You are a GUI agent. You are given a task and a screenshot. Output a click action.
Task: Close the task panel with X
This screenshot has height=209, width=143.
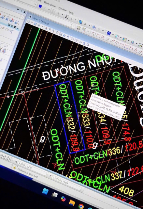coord(24,12)
